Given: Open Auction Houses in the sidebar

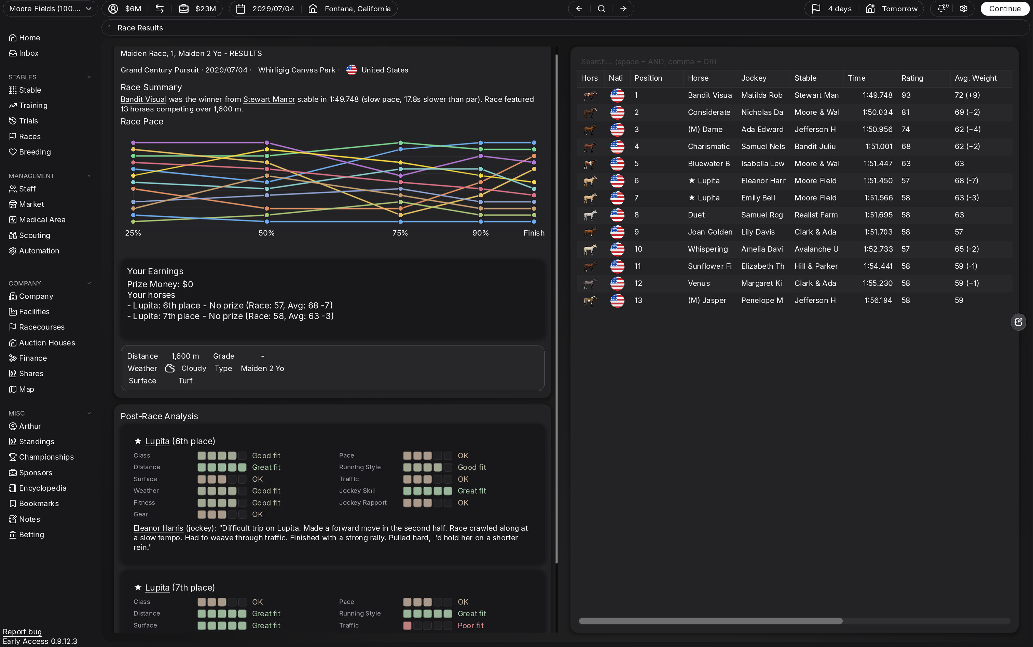Looking at the screenshot, I should point(42,343).
